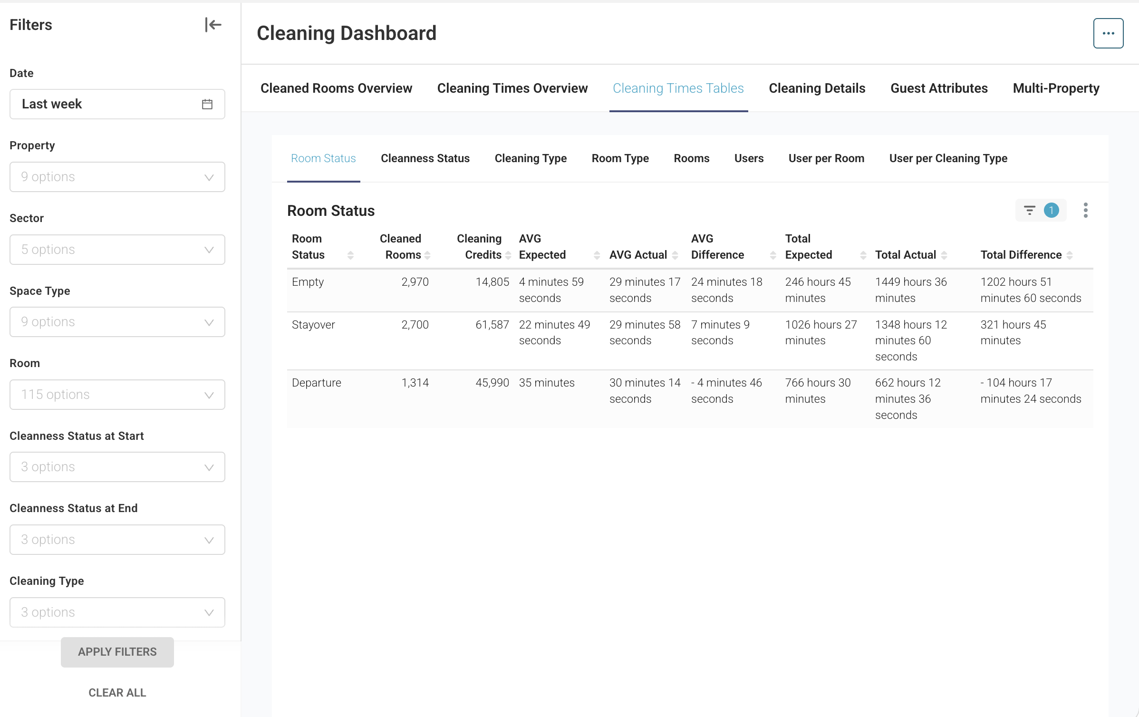The width and height of the screenshot is (1139, 717).
Task: Sort table by Total Difference column
Action: (1070, 255)
